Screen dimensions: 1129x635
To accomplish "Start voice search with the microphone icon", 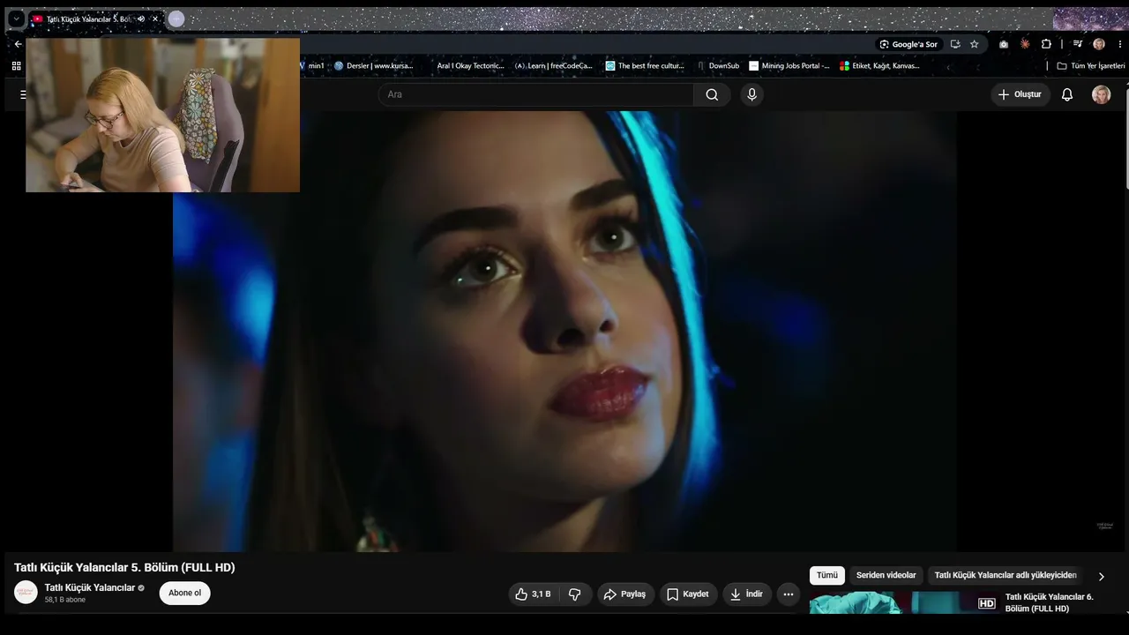I will (x=751, y=94).
